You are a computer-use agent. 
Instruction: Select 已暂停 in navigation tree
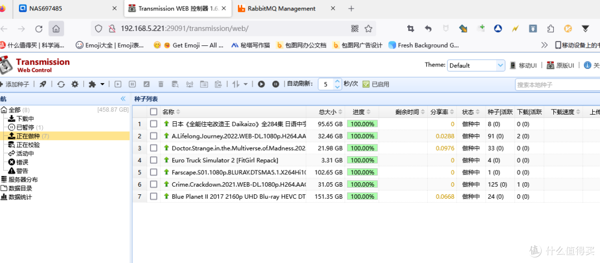(x=26, y=127)
